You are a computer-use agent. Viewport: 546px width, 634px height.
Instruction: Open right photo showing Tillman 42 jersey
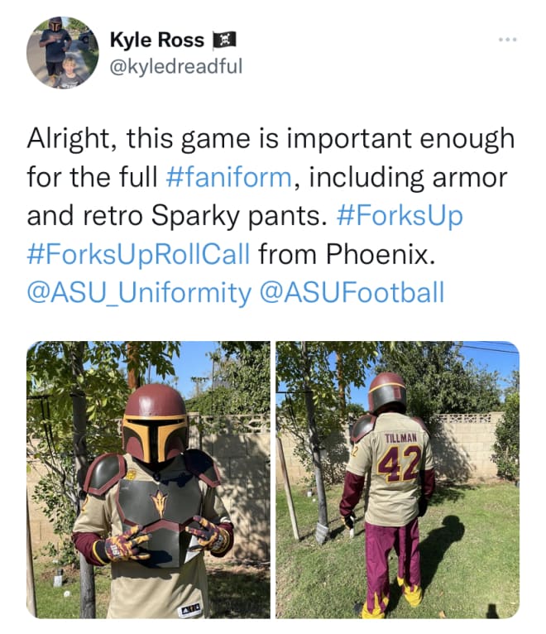pos(397,479)
